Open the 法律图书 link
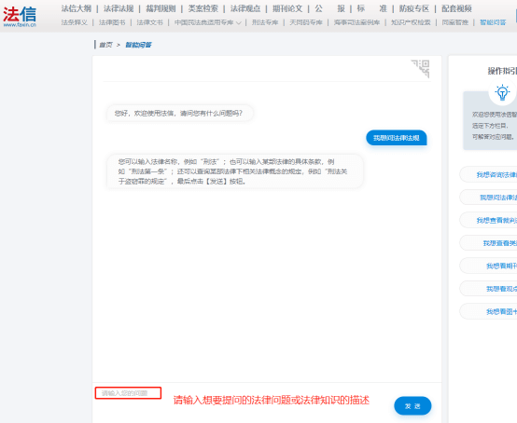The width and height of the screenshot is (517, 423). coord(112,22)
